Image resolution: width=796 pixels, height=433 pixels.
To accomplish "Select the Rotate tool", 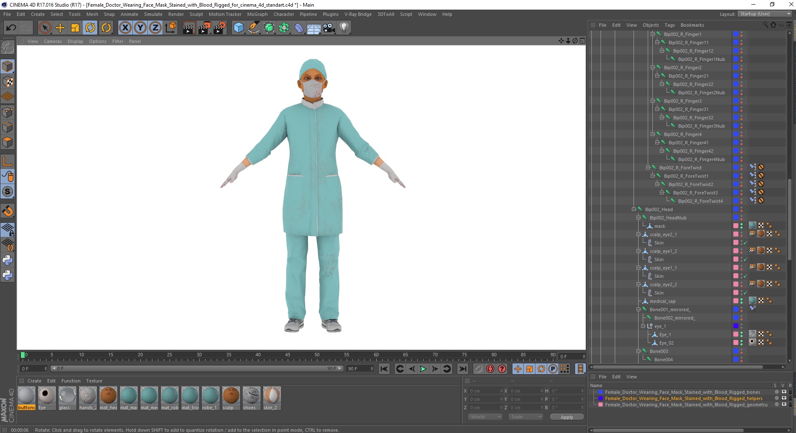I will point(90,28).
